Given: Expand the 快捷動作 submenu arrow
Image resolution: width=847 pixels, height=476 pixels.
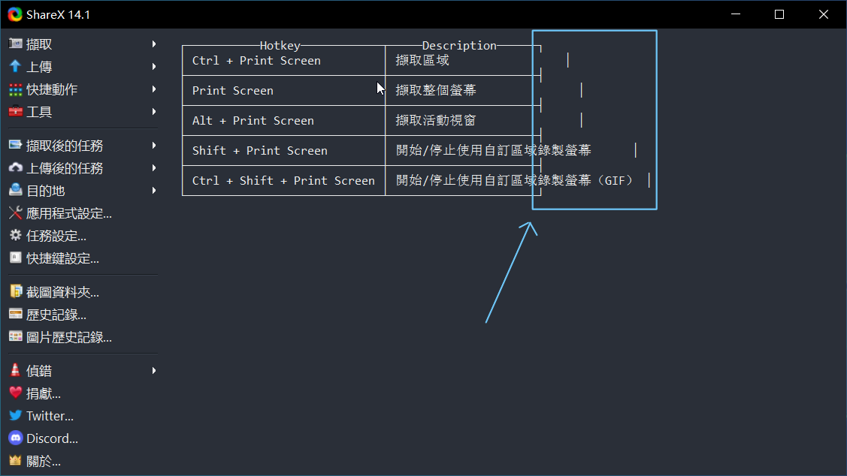Looking at the screenshot, I should click(x=154, y=89).
